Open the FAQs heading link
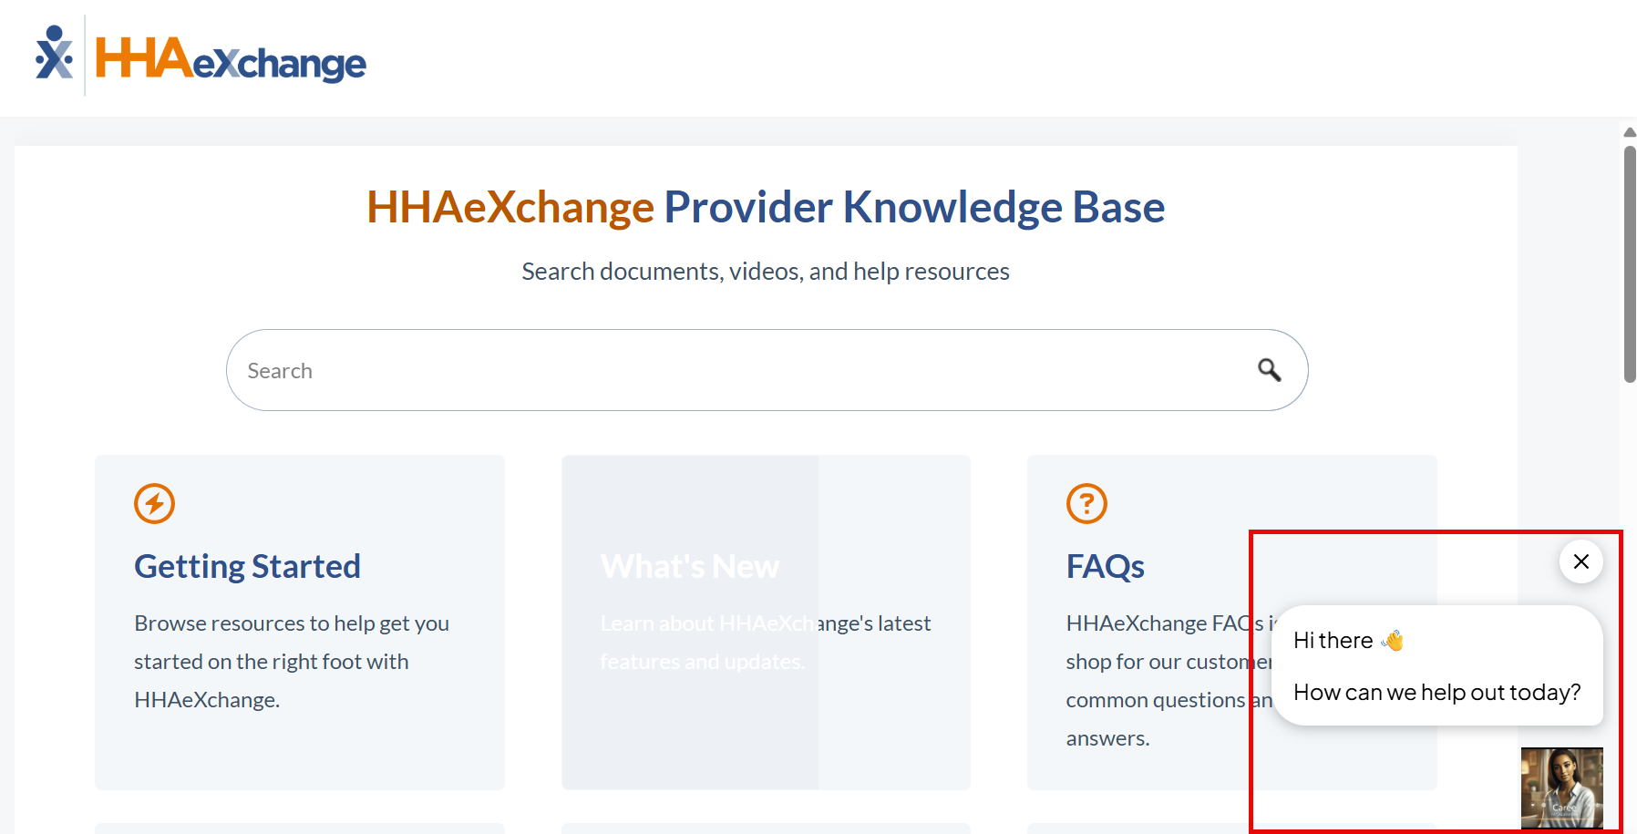Screen dimensions: 1637x834 click(1105, 566)
